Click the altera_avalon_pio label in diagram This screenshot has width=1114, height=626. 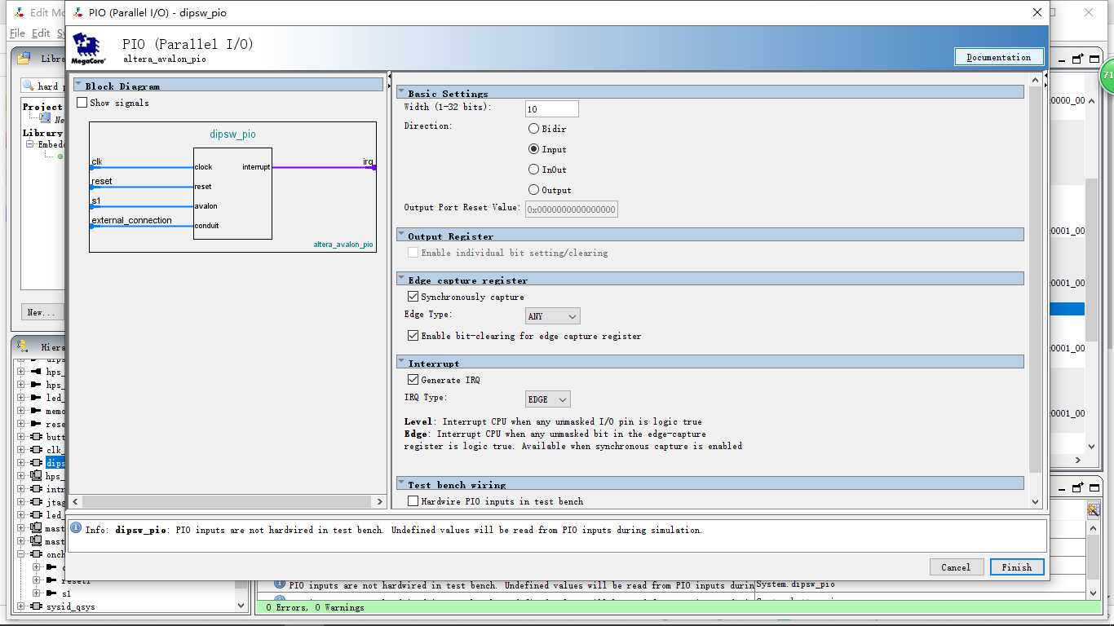tap(343, 245)
